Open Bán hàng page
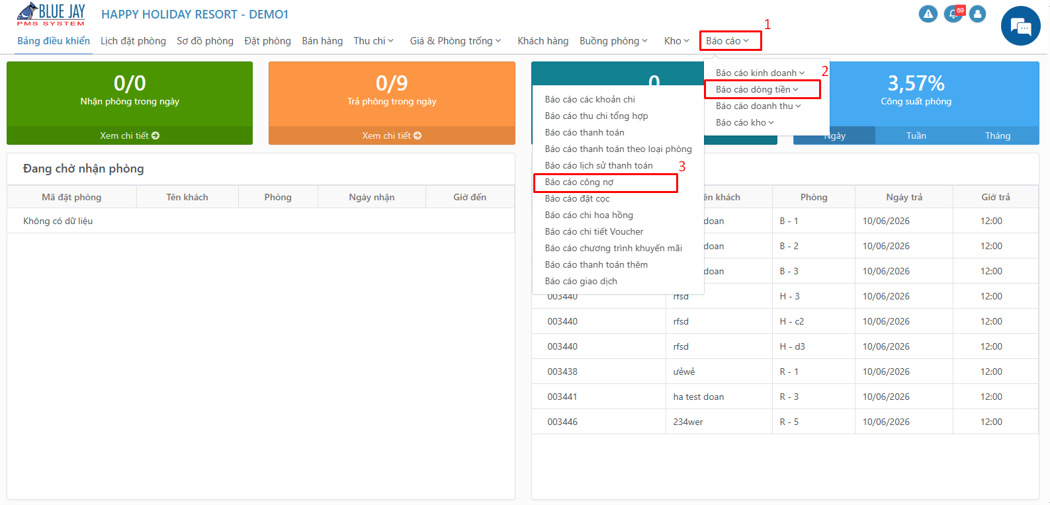This screenshot has height=505, width=1050. (x=322, y=41)
